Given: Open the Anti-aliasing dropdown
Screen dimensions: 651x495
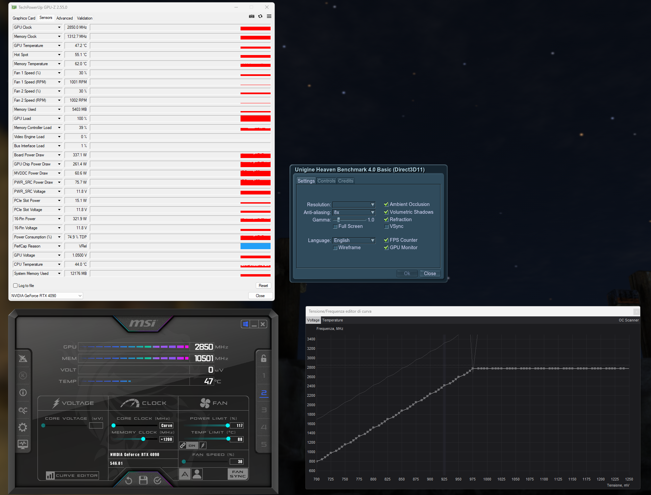Looking at the screenshot, I should (354, 212).
